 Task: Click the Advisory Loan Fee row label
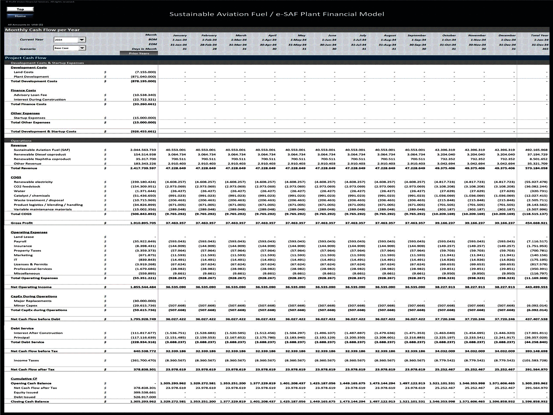30,95
